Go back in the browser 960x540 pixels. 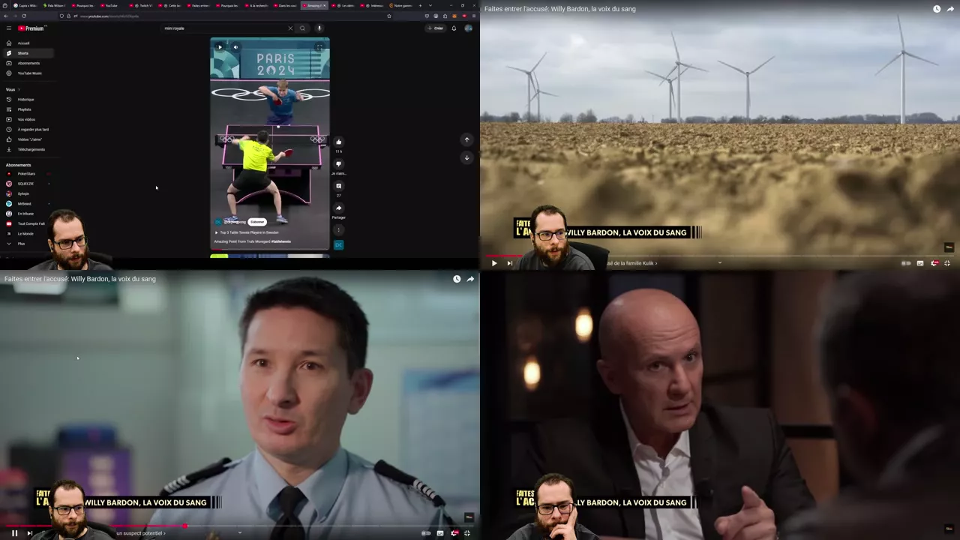click(x=6, y=16)
